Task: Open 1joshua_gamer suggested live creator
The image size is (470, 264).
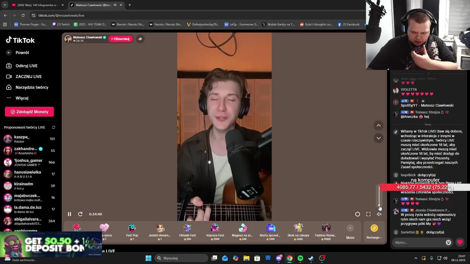Action: tap(29, 162)
